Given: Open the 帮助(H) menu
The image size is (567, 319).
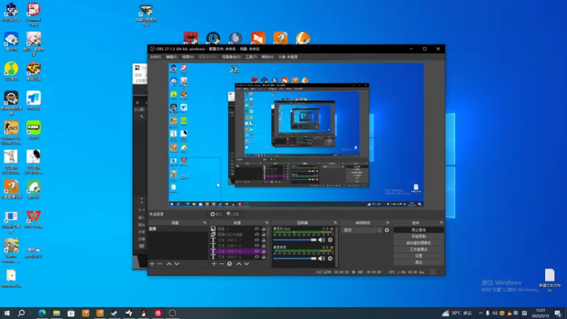Looking at the screenshot, I should coord(268,57).
